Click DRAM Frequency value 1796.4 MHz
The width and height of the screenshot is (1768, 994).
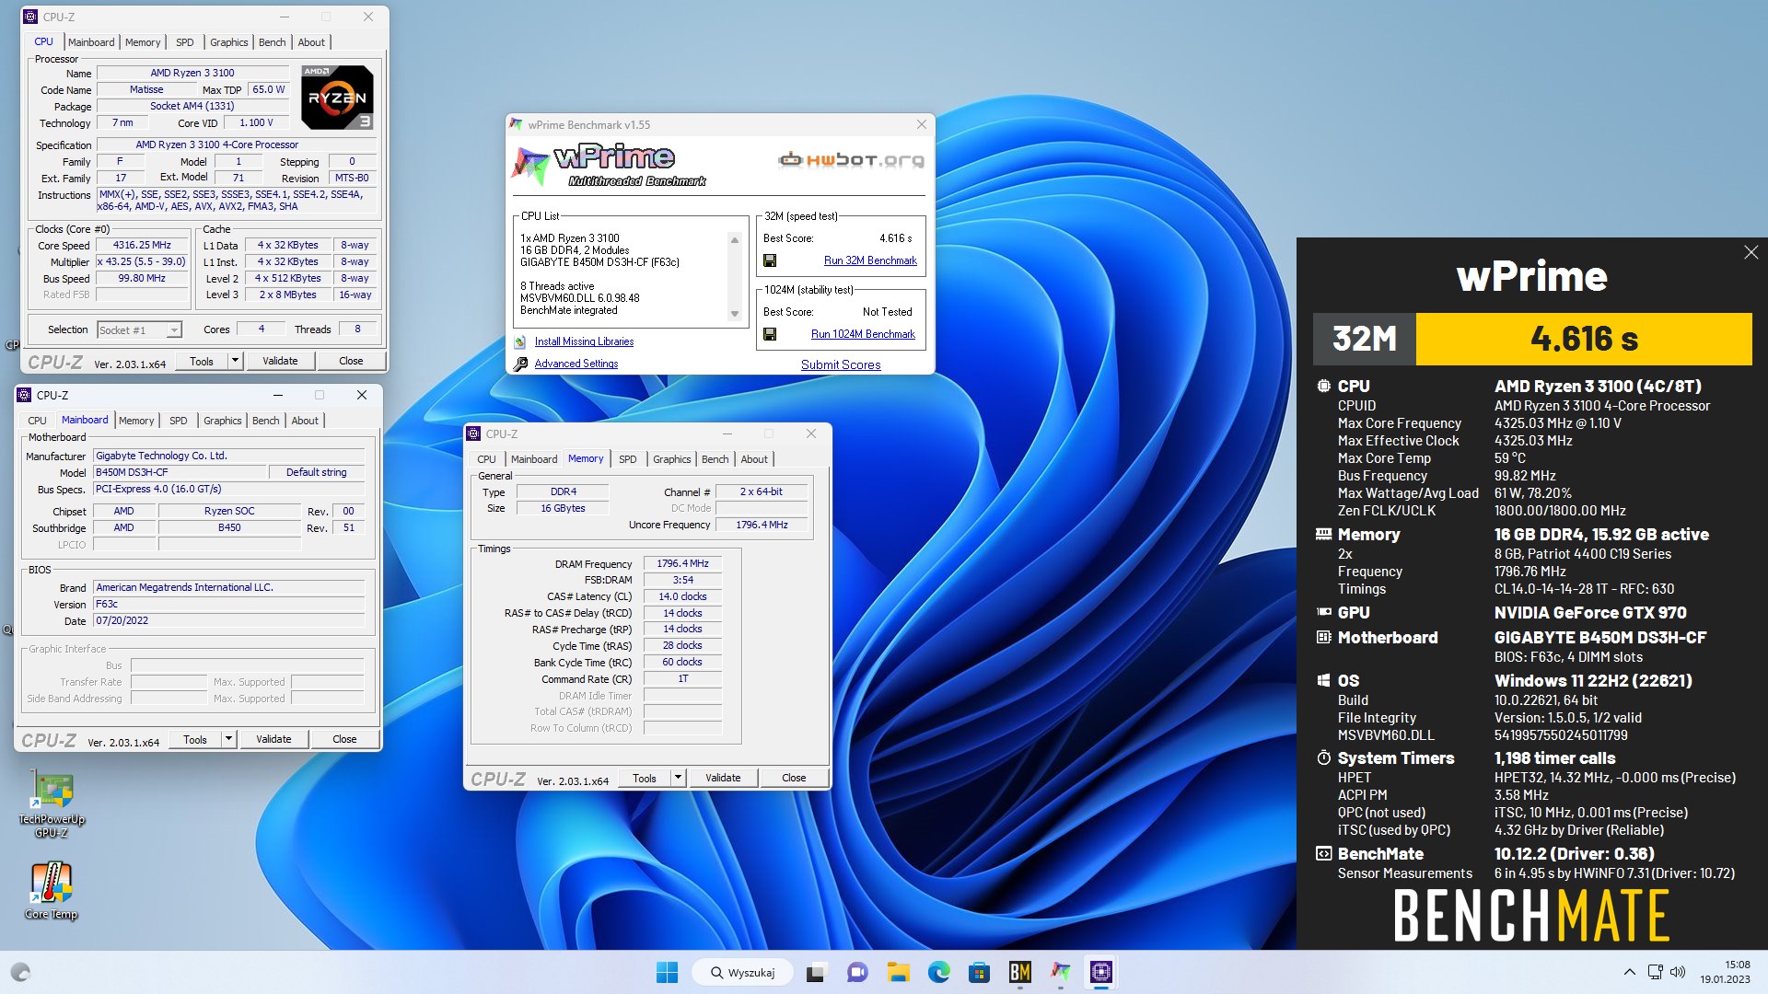(682, 564)
